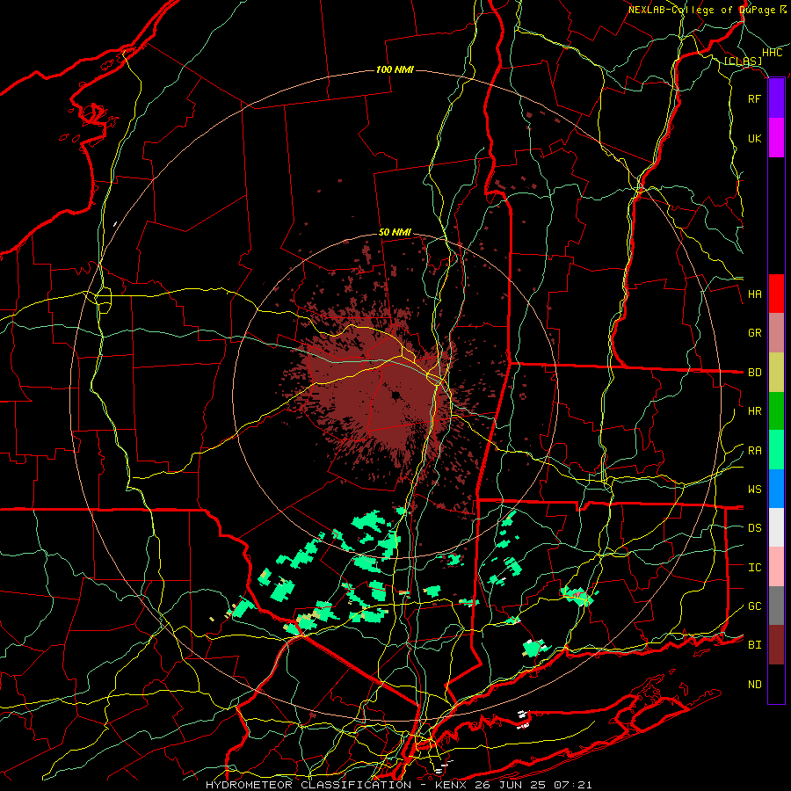Click the BD yellow legend color swatch
791x791 pixels.
776,372
